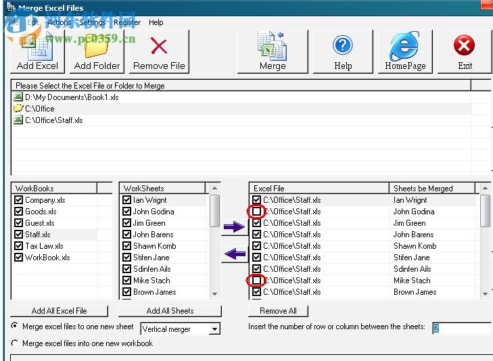493x361 pixels.
Task: Move selected sheets right with purple arrow
Action: point(234,226)
